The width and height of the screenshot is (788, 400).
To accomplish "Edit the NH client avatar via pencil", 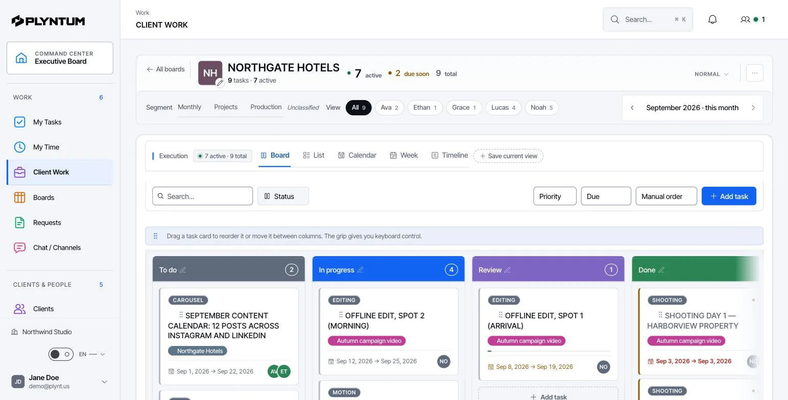I will pyautogui.click(x=220, y=82).
